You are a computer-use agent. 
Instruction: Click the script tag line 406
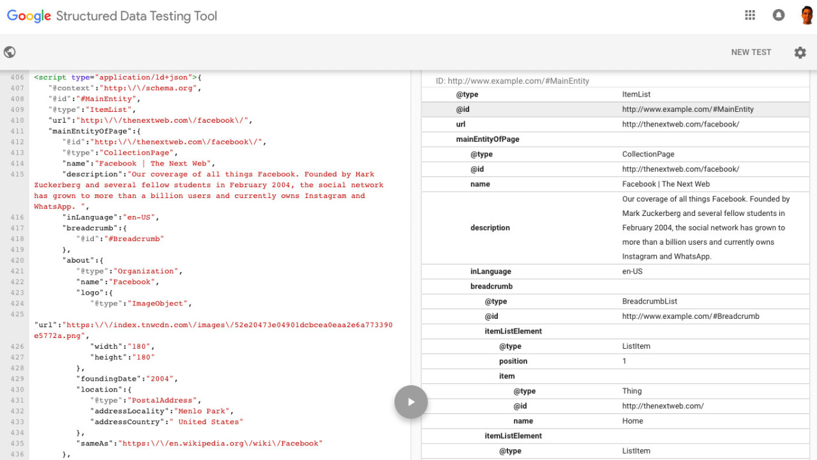(117, 77)
